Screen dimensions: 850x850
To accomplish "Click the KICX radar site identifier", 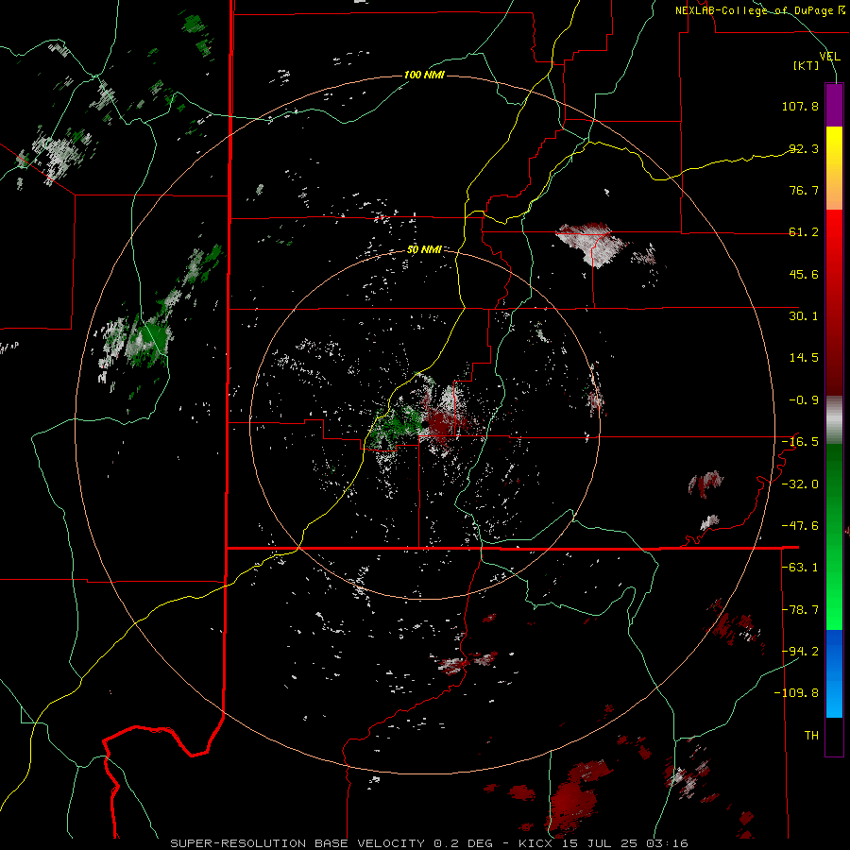I will tap(536, 843).
